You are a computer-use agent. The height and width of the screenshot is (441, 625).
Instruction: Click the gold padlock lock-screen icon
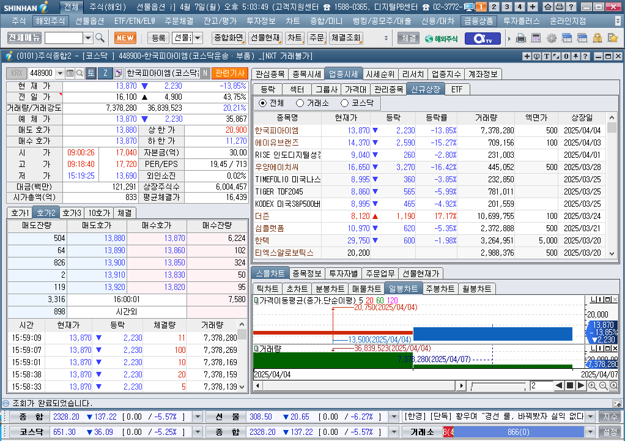coord(597,39)
